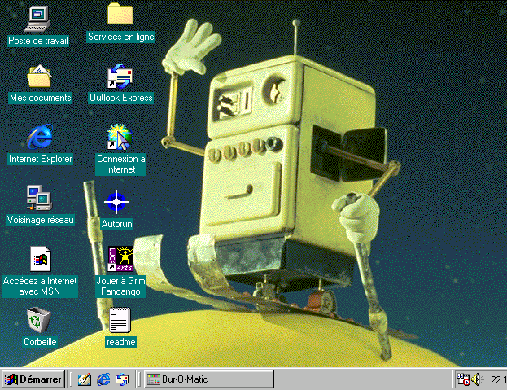Select the readme text file icon
The image size is (507, 390).
click(120, 320)
